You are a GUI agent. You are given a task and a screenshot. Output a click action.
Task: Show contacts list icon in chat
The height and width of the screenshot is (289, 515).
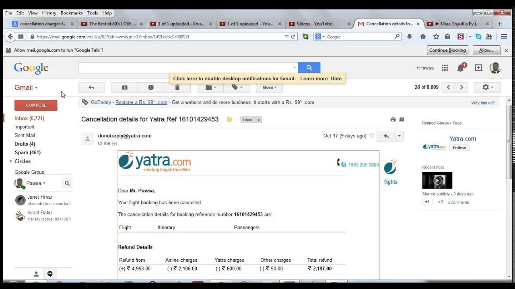(x=36, y=274)
